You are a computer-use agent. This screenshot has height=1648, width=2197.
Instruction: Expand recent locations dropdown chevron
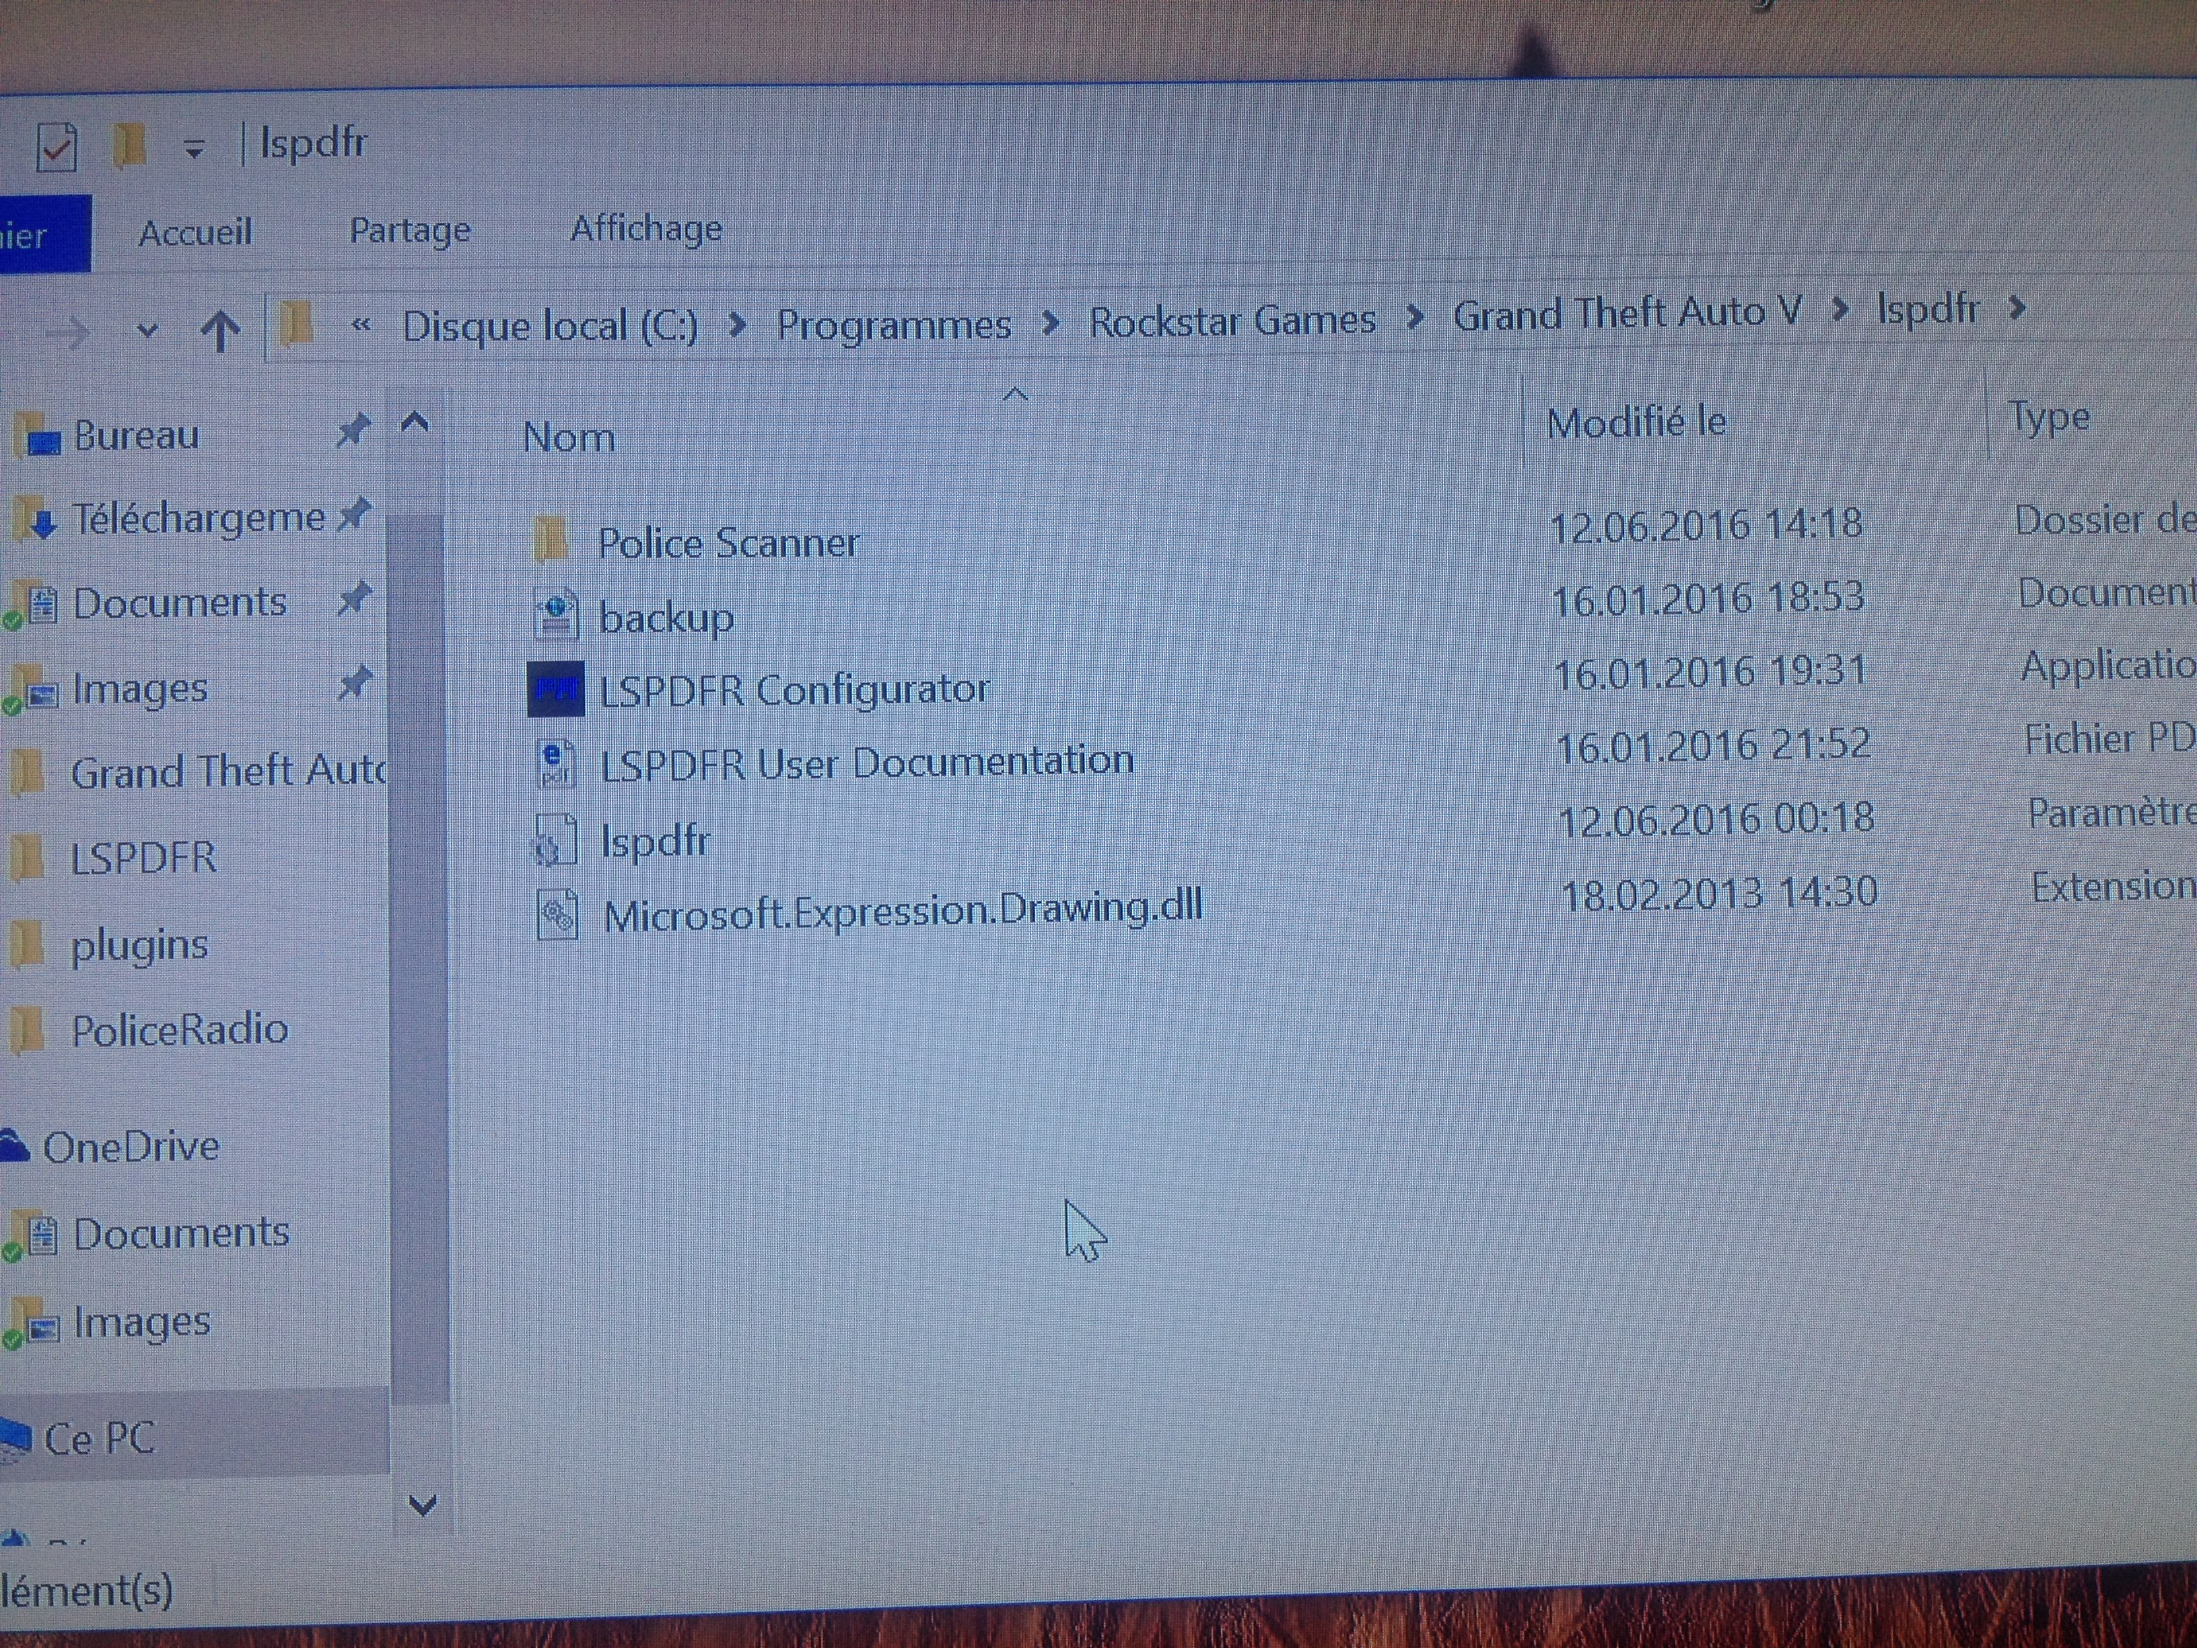[x=147, y=330]
